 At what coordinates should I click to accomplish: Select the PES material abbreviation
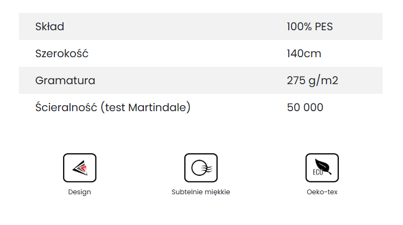coord(324,26)
